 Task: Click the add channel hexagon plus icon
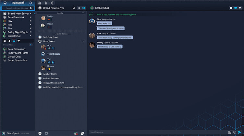40,133
